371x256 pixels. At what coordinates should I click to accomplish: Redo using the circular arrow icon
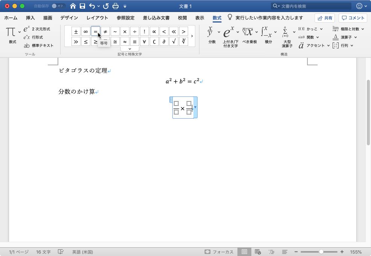tap(106, 6)
